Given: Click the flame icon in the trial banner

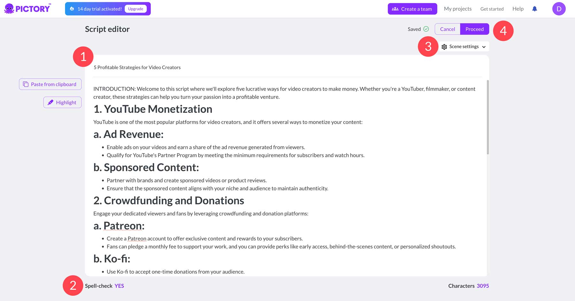Looking at the screenshot, I should point(72,9).
